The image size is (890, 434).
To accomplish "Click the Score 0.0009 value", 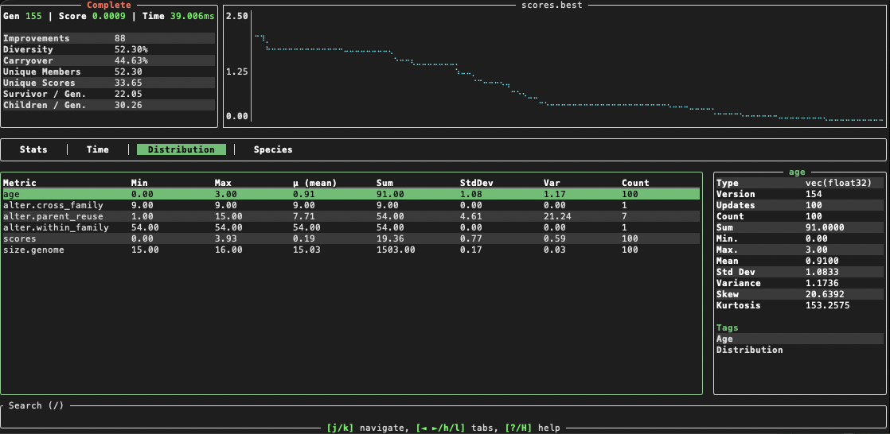I will click(92, 17).
